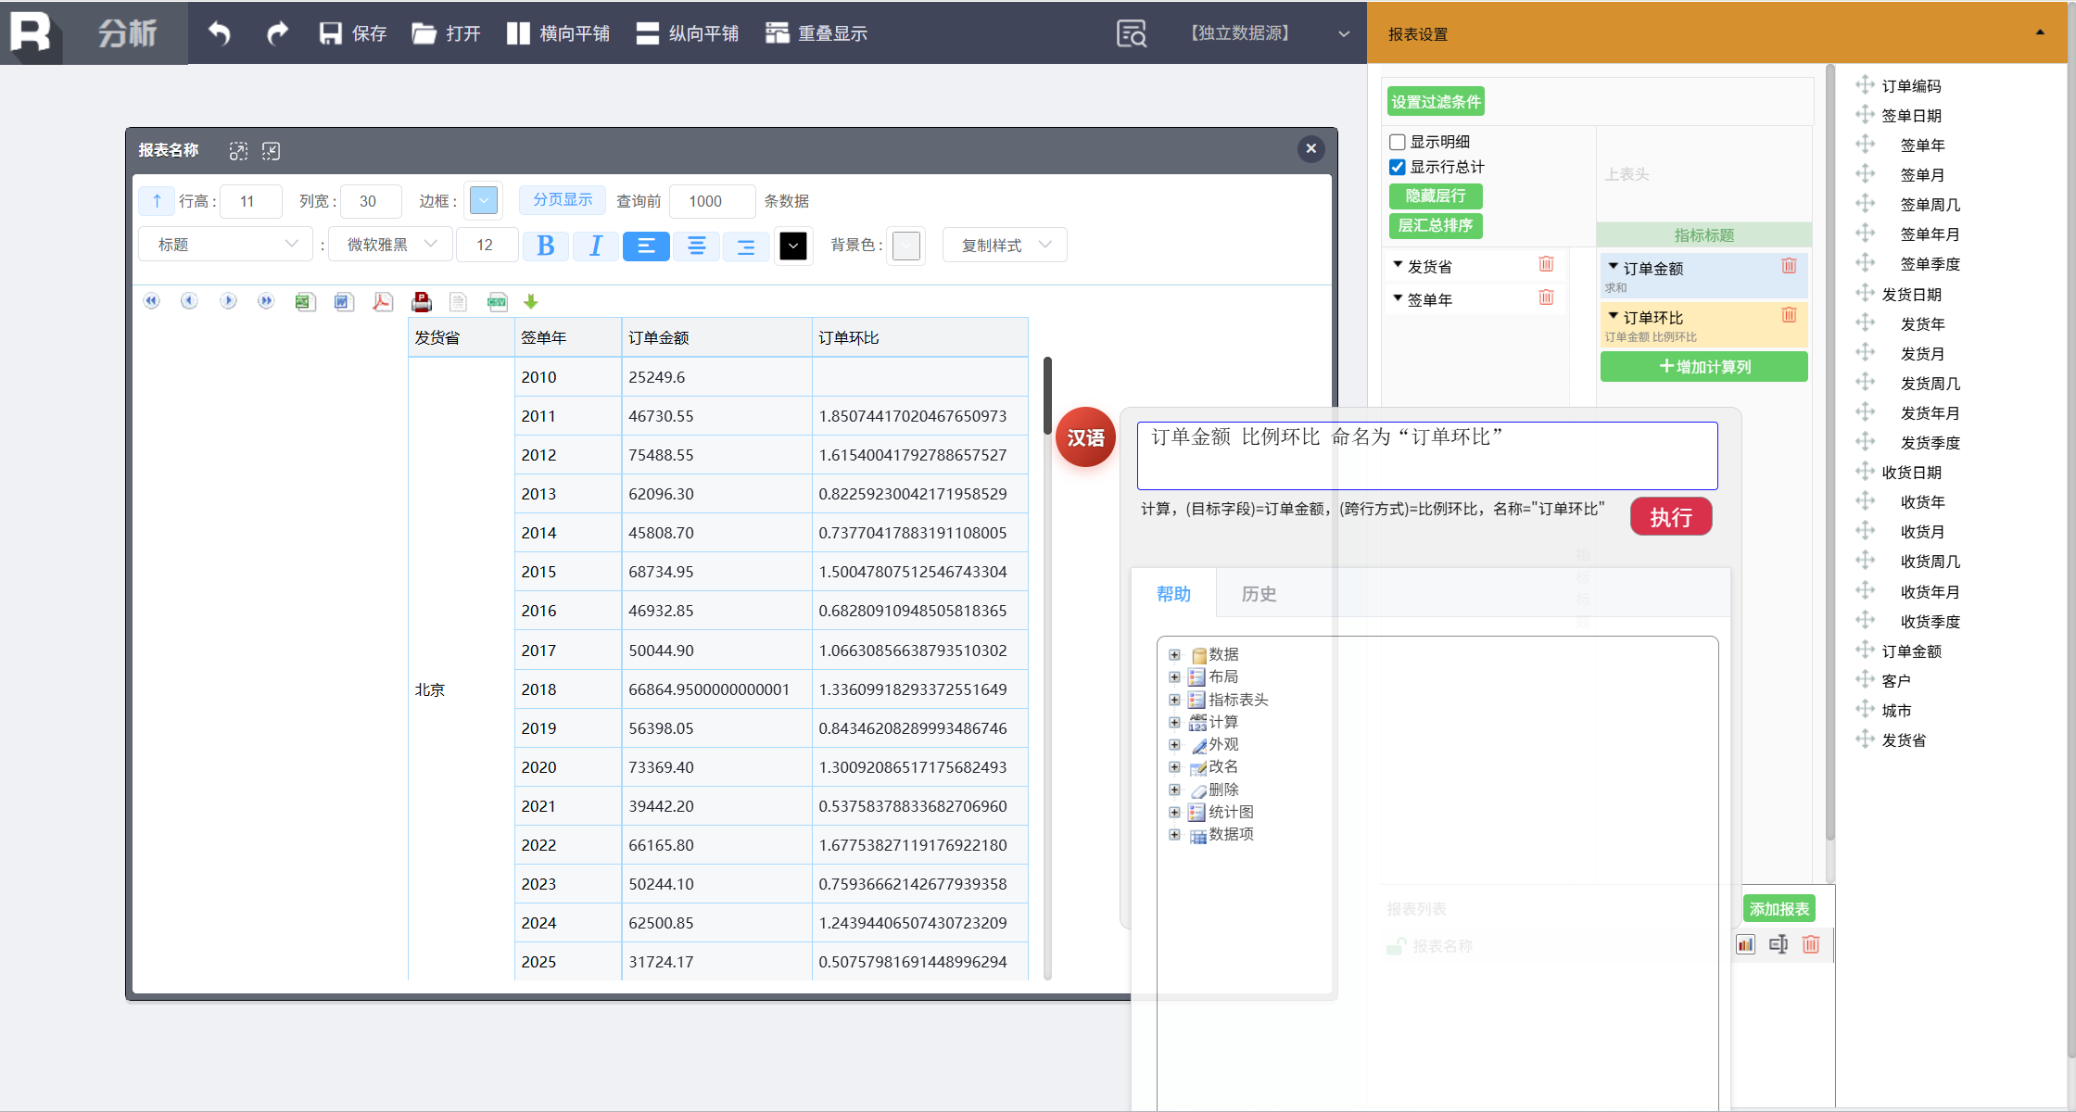This screenshot has width=2076, height=1112.
Task: Toggle bold text formatting
Action: coord(545,246)
